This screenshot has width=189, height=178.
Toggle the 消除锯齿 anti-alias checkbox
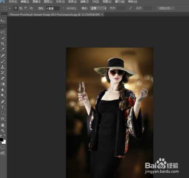64,8
